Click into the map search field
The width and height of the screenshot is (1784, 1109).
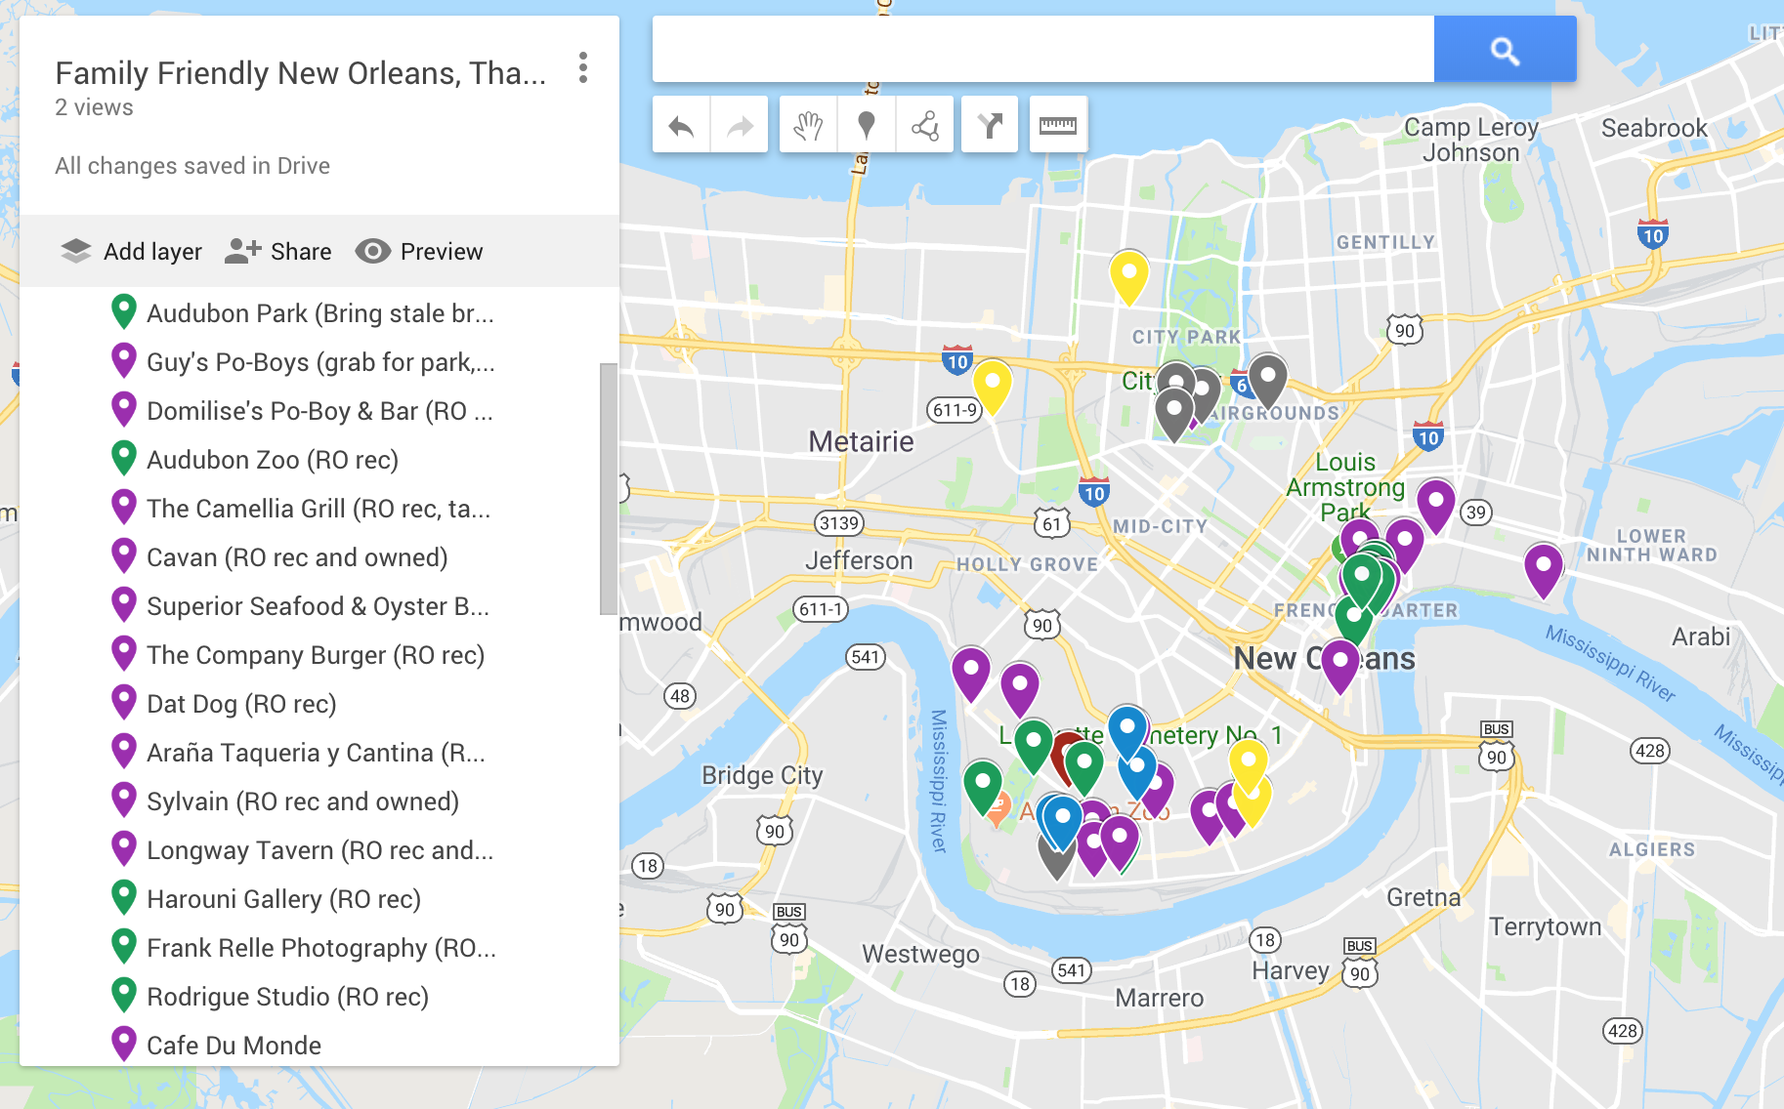tap(1042, 49)
